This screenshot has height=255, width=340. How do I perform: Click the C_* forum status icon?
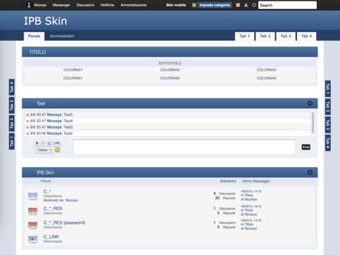pos(33,196)
